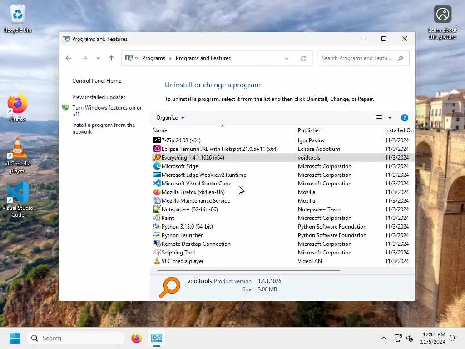Click the Remote Desktop Connection icon
This screenshot has width=465, height=349.
(157, 244)
